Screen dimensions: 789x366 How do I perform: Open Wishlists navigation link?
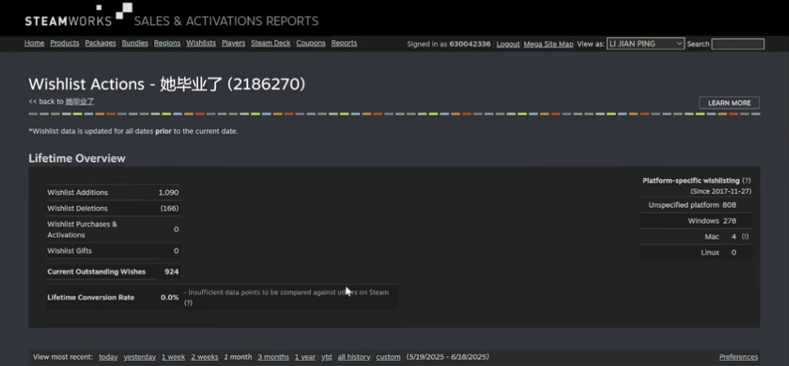point(201,43)
